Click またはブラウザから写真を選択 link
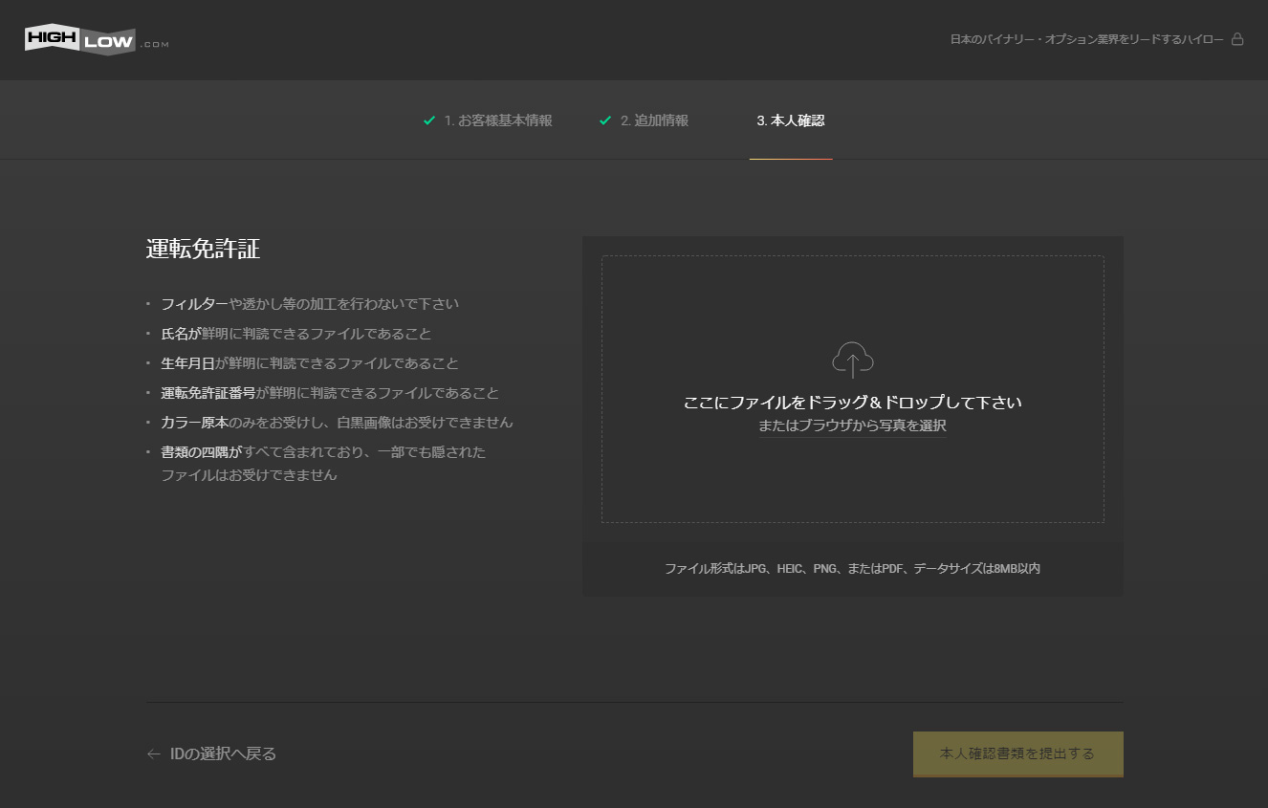Screen dimensions: 1268x808 click(853, 426)
